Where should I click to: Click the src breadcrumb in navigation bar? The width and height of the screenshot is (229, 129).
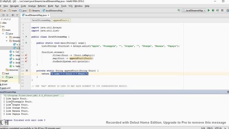(4, 10)
